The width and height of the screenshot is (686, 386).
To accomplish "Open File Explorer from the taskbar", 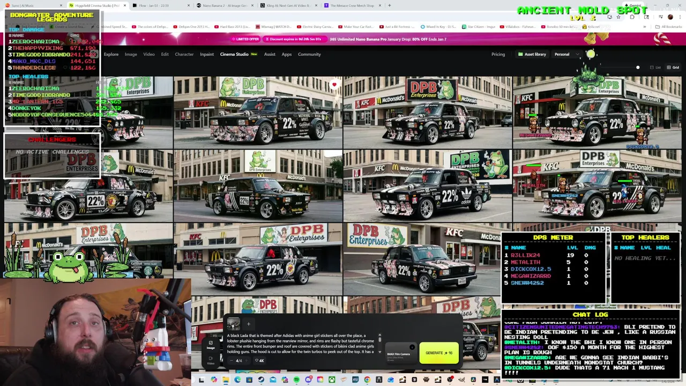I will tap(225, 380).
